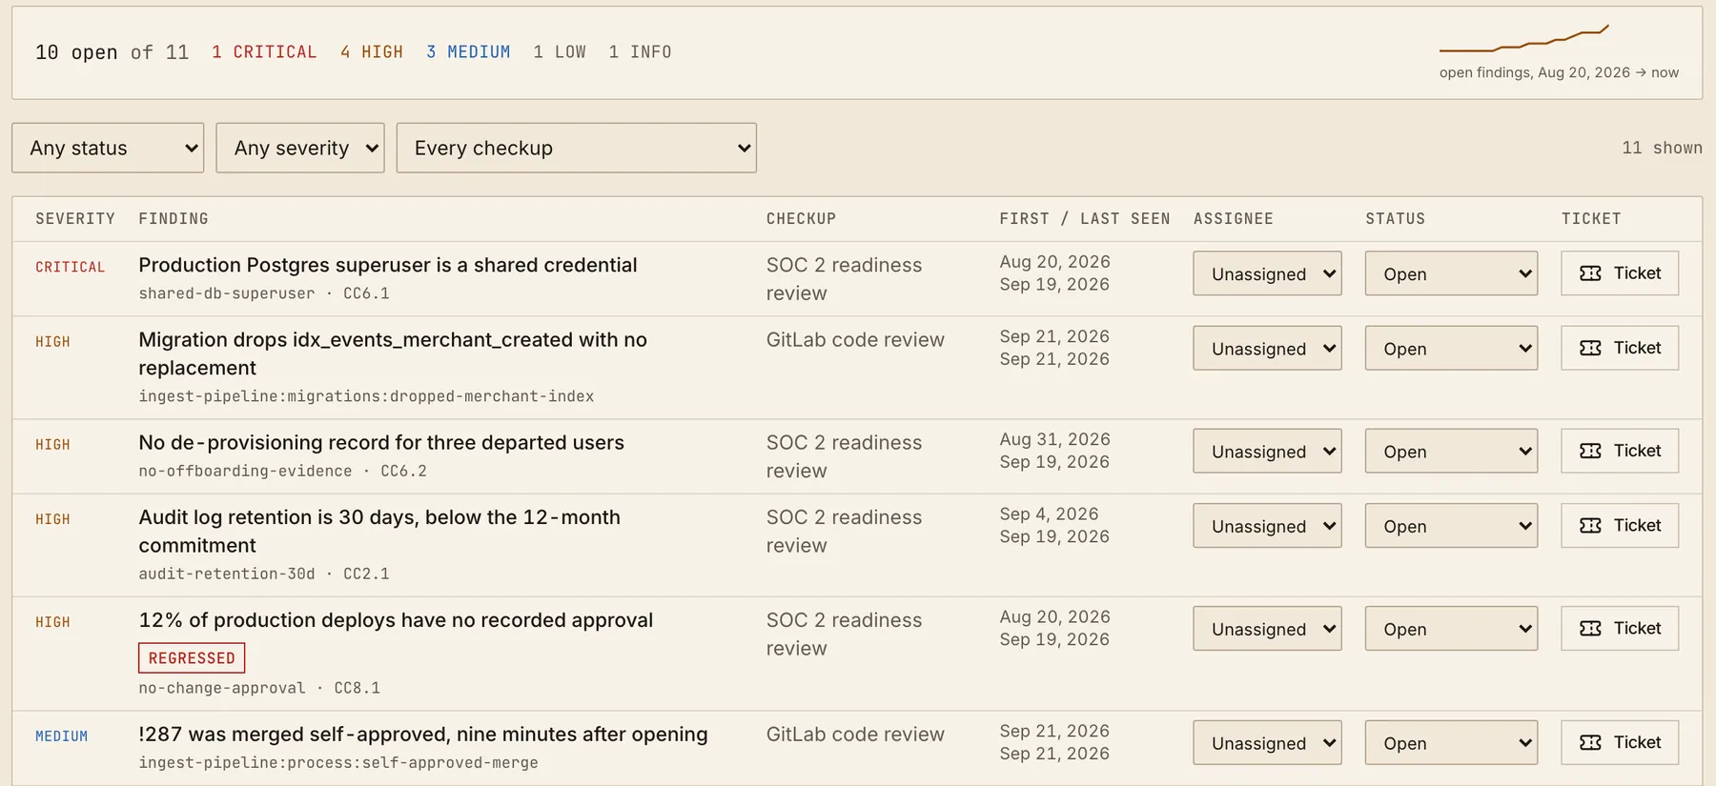The image size is (1716, 786).
Task: Open assignee dropdown for shared Postgres superuser finding
Action: coord(1267,273)
